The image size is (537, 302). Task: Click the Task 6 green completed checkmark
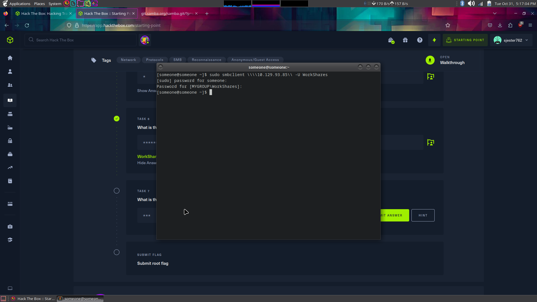(x=117, y=119)
